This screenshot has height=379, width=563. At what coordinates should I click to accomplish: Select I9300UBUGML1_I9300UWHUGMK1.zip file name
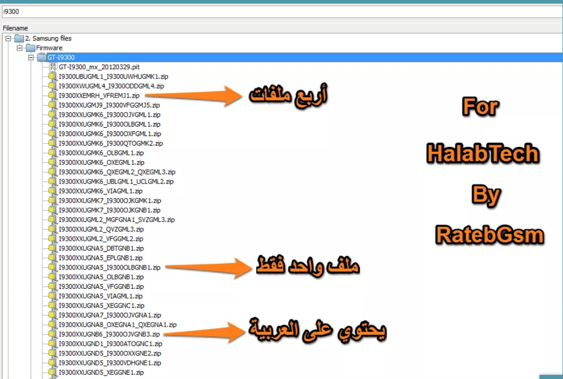point(113,77)
